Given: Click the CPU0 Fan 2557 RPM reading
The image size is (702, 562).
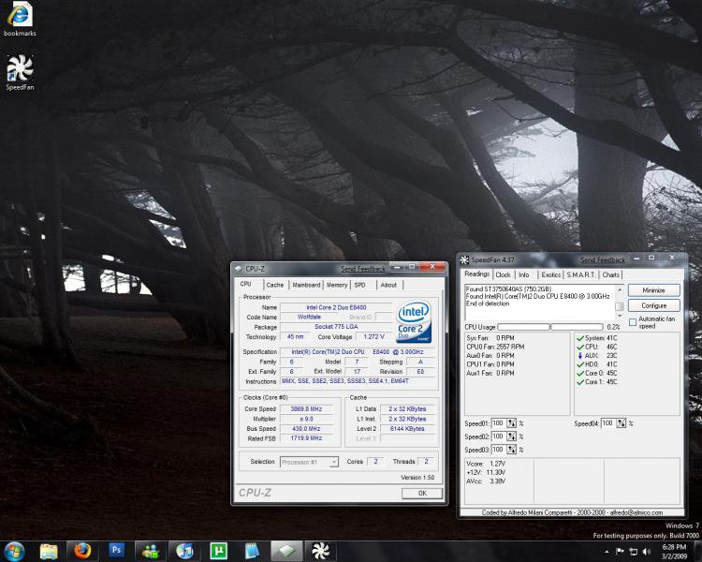Looking at the screenshot, I should 495,347.
